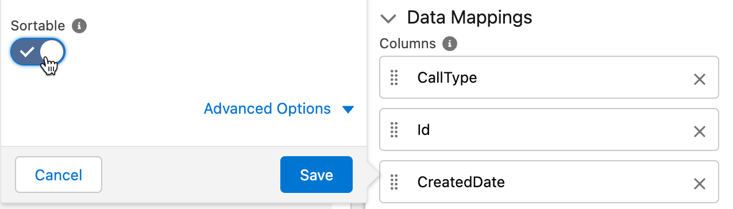Save the column settings
Viewport: 733px width, 209px height.
click(x=316, y=175)
